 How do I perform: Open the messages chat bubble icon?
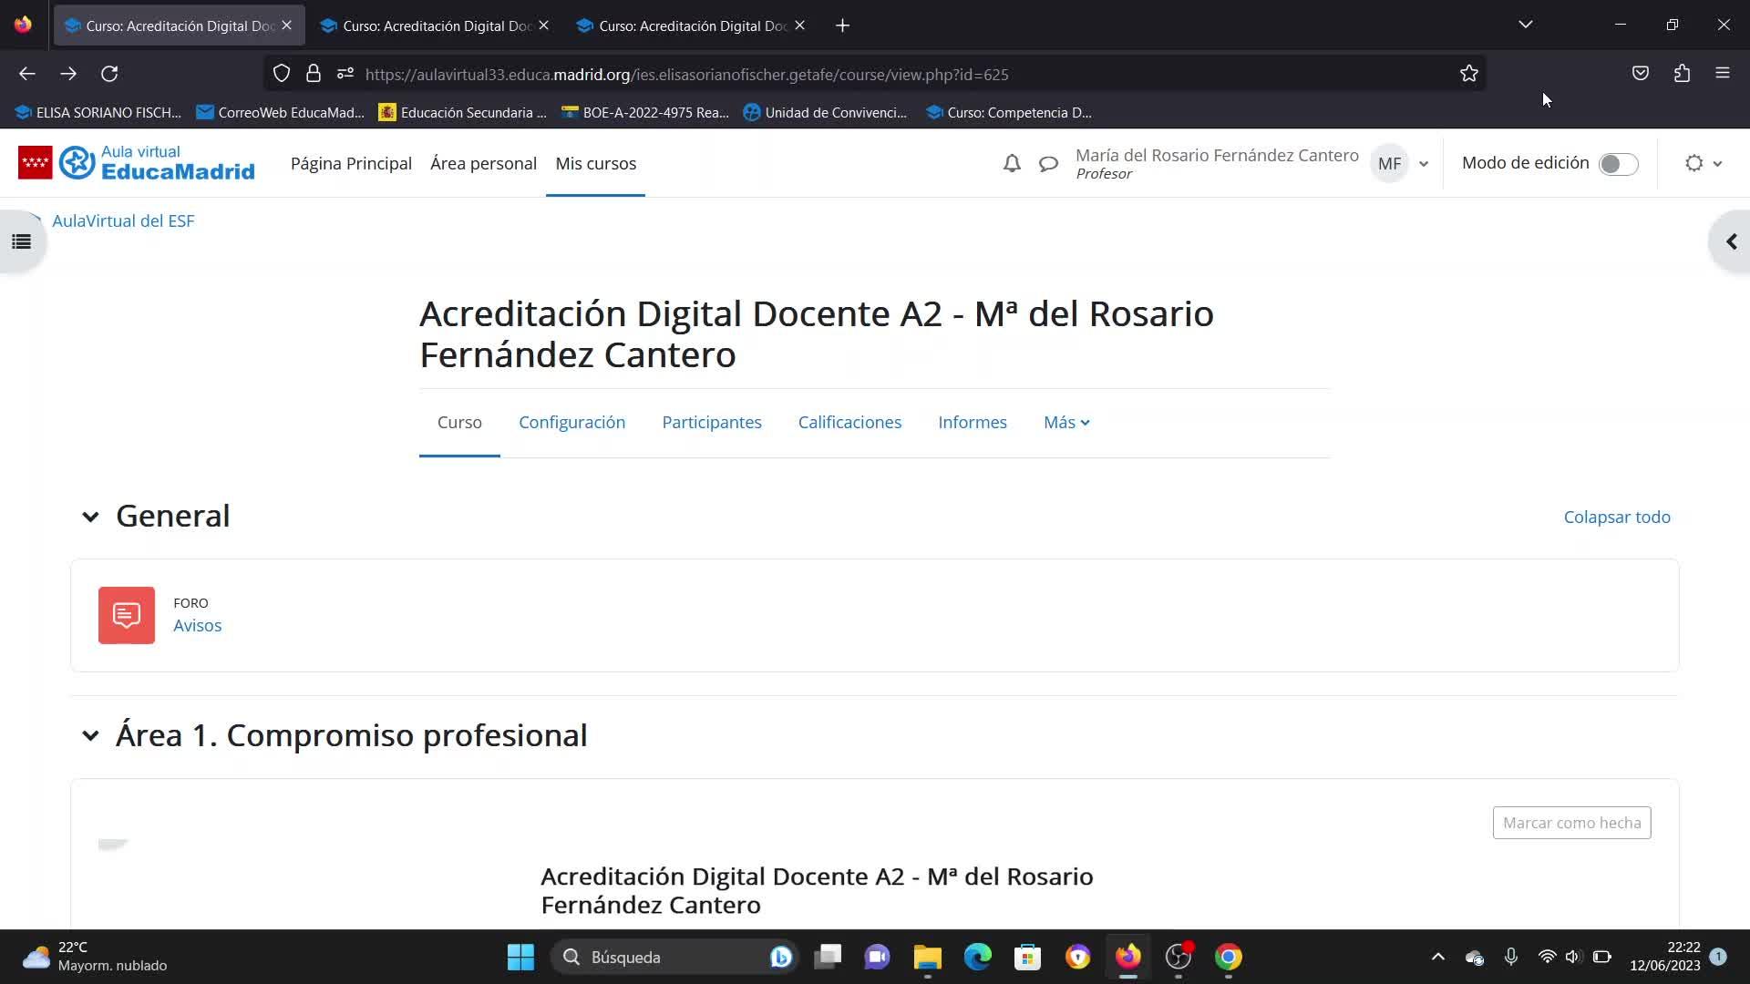pos(1048,164)
